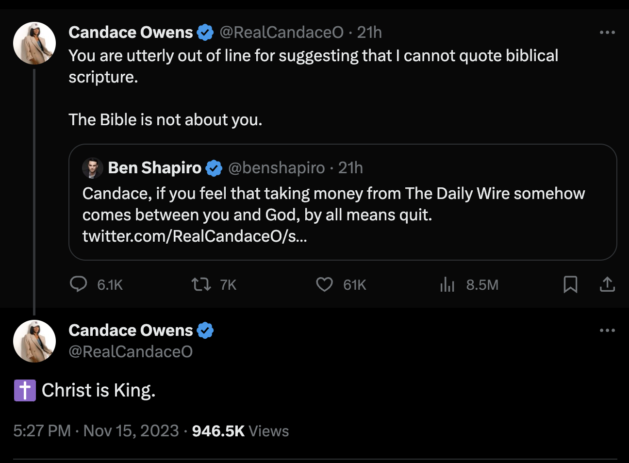629x463 pixels.
Task: Bookmark the top Candace Owens tweet
Action: [570, 284]
